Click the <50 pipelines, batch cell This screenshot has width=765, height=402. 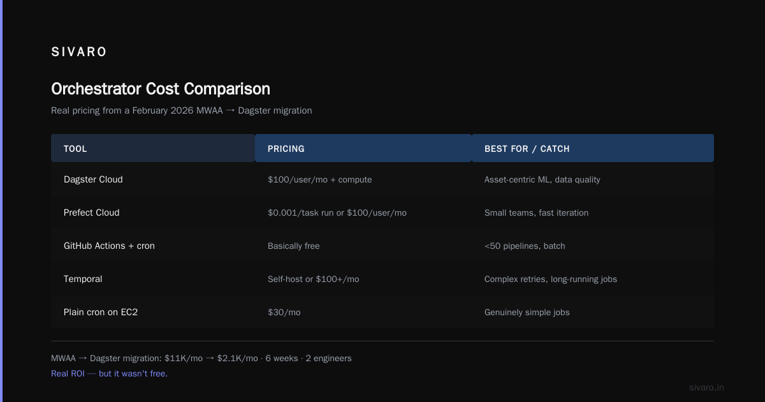(x=525, y=246)
